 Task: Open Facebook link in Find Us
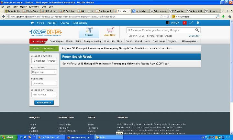[93, 128]
